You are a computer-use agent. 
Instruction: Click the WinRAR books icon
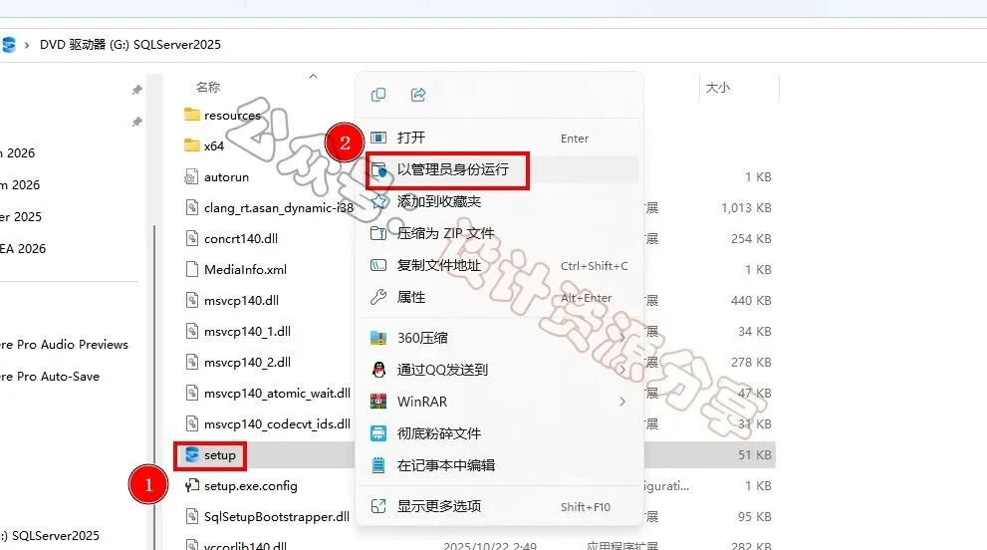click(x=378, y=402)
